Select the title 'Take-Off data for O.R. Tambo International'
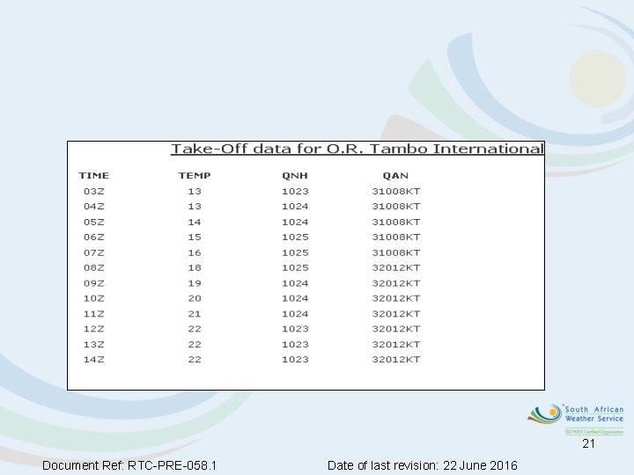This screenshot has height=475, width=634. 358,149
